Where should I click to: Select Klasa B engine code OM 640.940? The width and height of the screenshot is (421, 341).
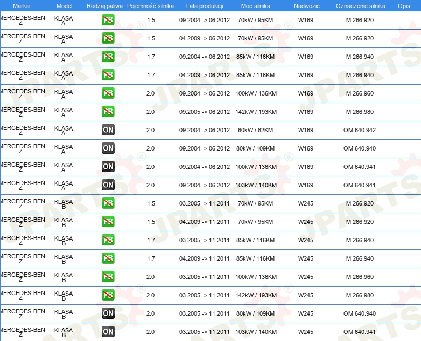click(360, 313)
